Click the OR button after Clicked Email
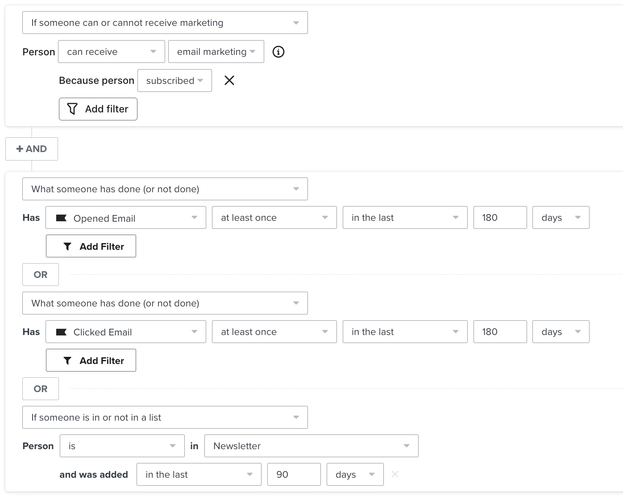The image size is (623, 496). click(41, 389)
